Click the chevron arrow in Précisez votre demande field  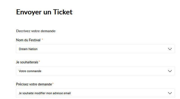[x=170, y=93]
